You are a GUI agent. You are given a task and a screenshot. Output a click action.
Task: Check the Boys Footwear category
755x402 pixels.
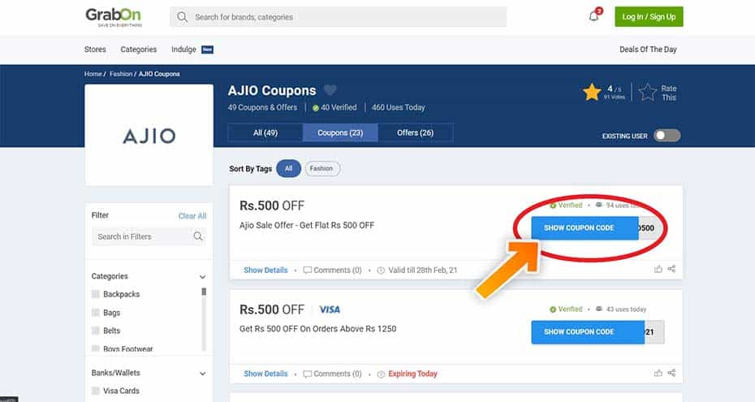[x=95, y=348]
